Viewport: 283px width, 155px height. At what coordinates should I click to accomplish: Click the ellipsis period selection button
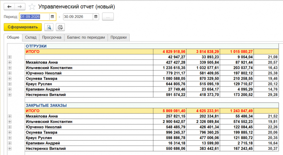tap(108, 17)
